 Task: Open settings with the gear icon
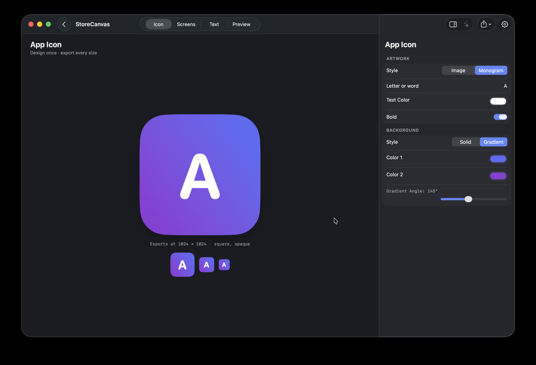(505, 24)
